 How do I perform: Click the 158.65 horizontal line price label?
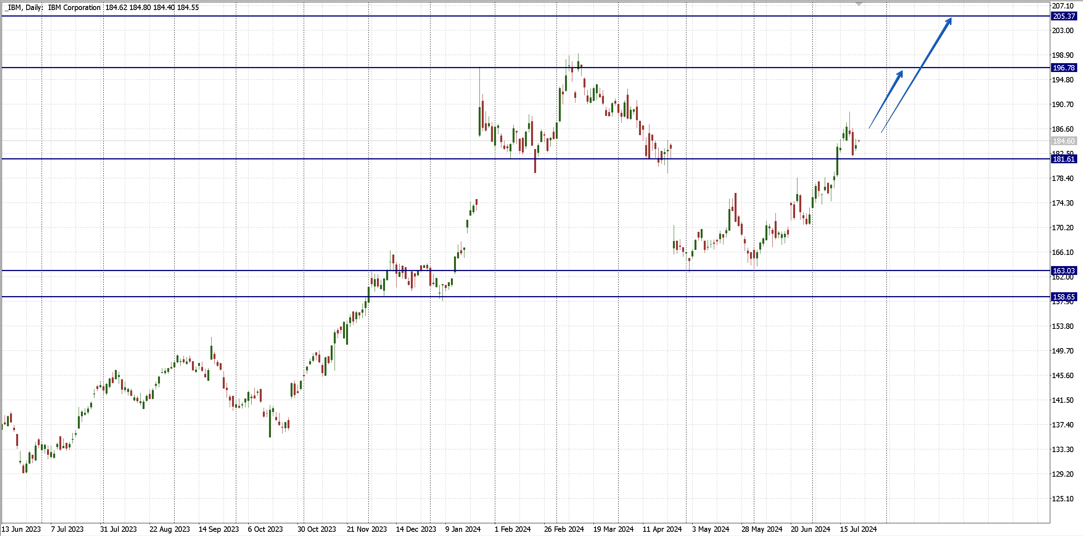point(1064,297)
